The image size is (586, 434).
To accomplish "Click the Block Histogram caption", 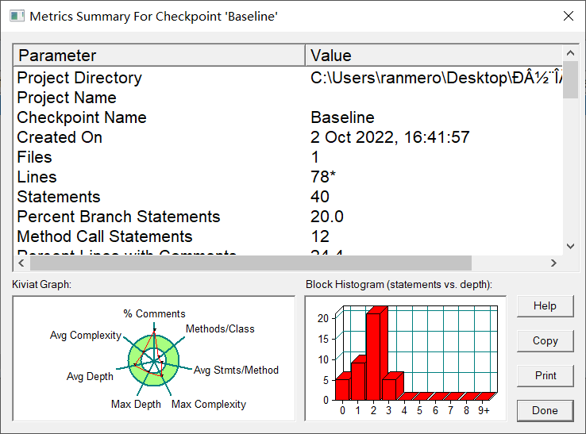I will click(x=399, y=284).
